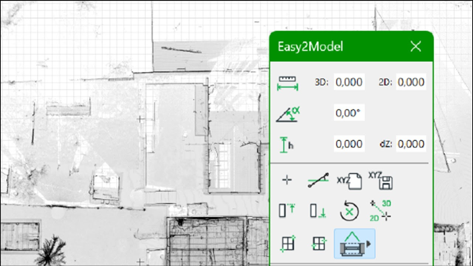Screen dimensions: 473x266
Task: Click the height h value field
Action: pos(349,144)
